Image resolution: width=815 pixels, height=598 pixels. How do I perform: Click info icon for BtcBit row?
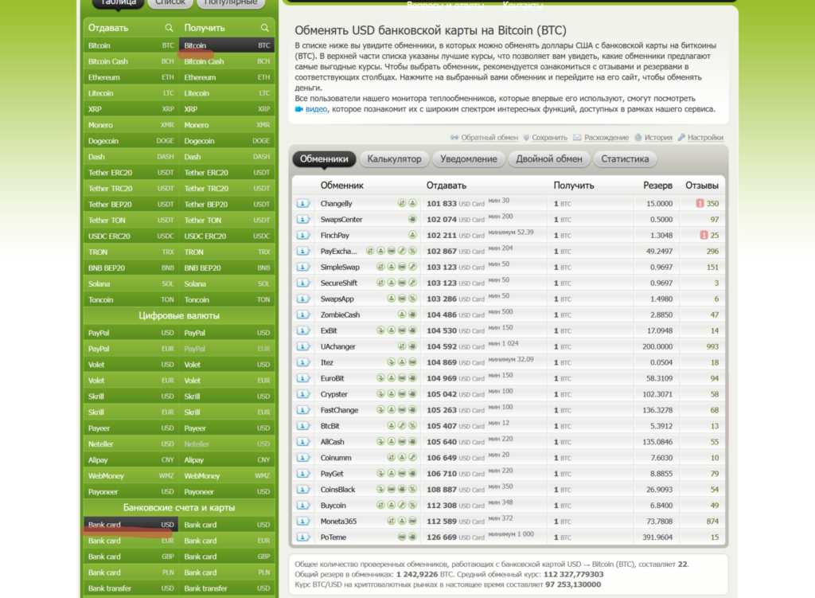pyautogui.click(x=303, y=426)
